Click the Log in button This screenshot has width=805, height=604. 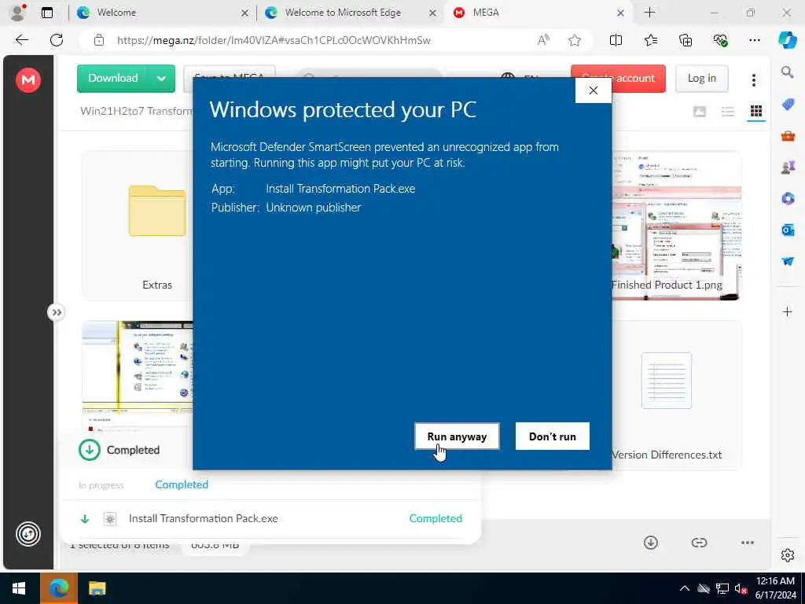click(701, 78)
